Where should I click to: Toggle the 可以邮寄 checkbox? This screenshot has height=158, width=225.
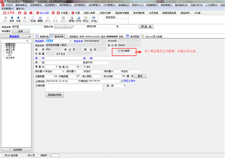coord(119,51)
